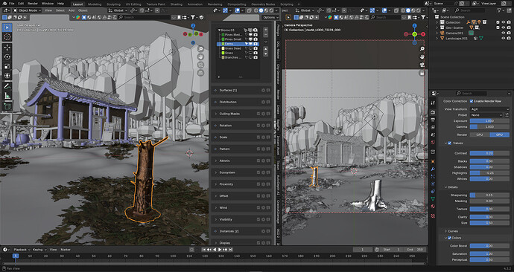
Task: Click the Z axis on left viewport gizmo
Action: 193,25
